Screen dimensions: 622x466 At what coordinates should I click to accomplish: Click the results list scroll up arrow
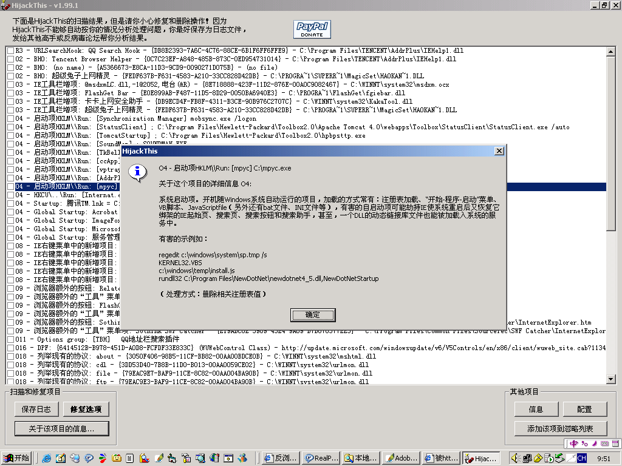[x=611, y=52]
